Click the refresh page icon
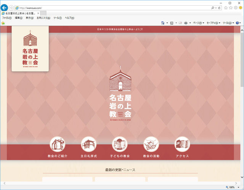 [x=219, y=8]
